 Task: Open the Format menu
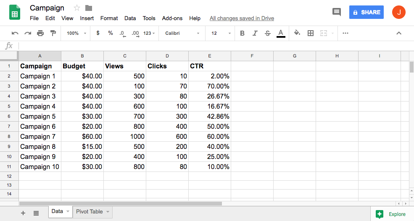(x=109, y=18)
